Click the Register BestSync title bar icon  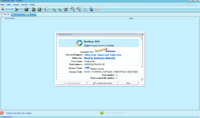point(57,34)
